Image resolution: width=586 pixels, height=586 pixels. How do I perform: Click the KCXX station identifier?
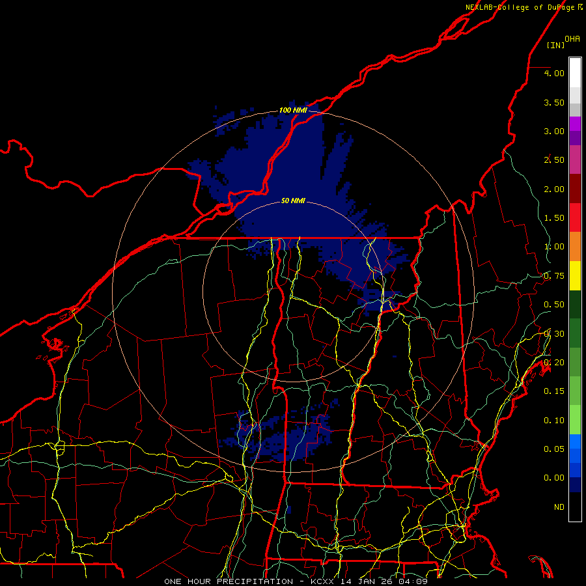[323, 581]
